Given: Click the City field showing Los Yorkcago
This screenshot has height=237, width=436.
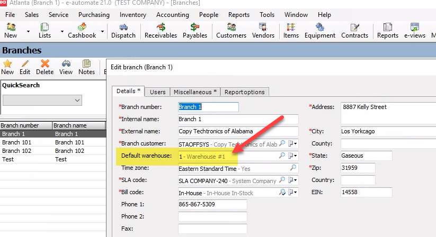Looking at the screenshot, I should (388, 131).
